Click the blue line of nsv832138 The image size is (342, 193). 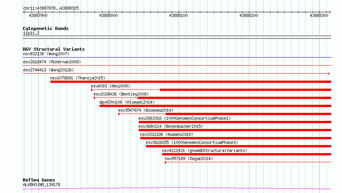(177, 57)
